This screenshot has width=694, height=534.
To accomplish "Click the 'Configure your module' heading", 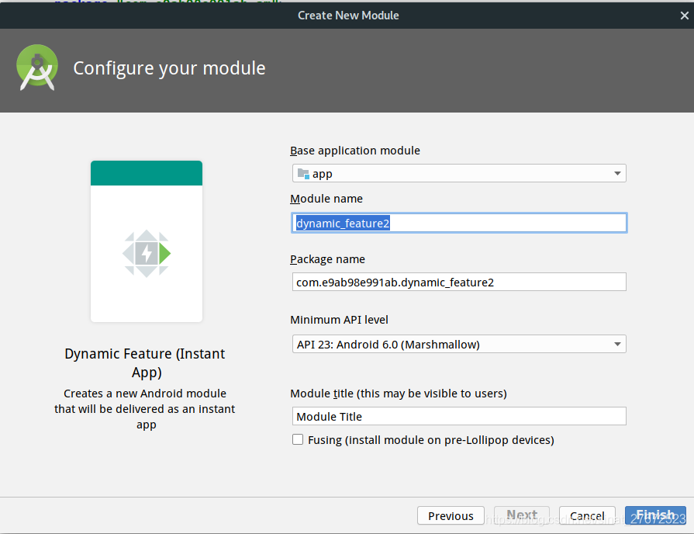I will (169, 68).
